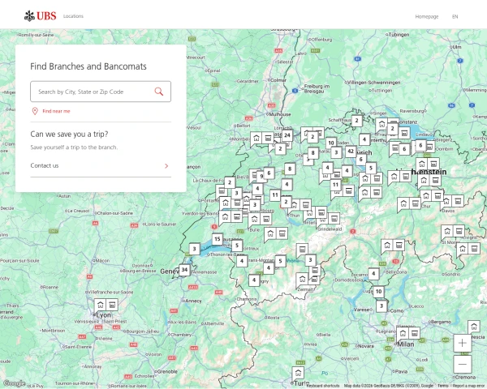Select the Bancomat marker above Bellinzona
This screenshot has height=389, width=487.
pyautogui.click(x=399, y=246)
